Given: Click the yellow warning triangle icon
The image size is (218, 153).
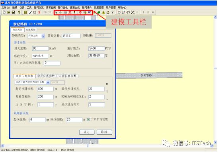Looking at the screenshot, I should [103, 12].
